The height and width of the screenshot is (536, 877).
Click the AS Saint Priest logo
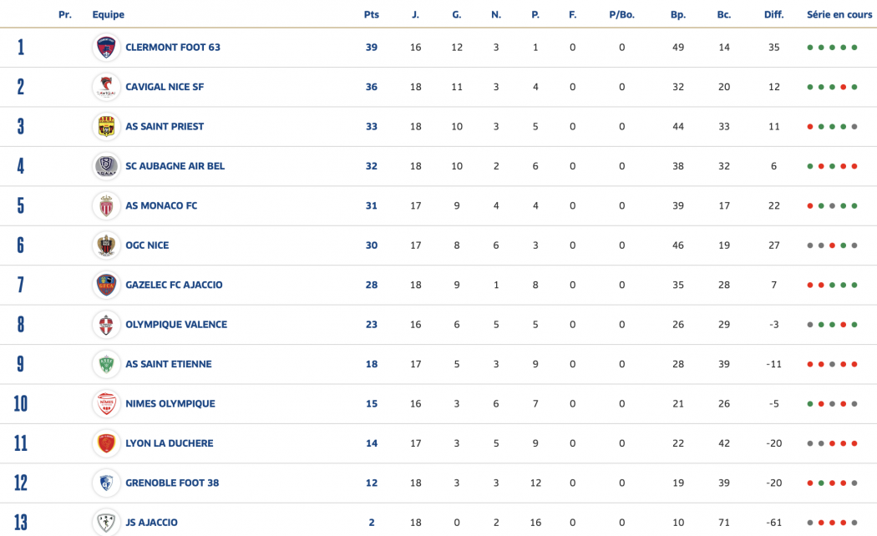106,127
